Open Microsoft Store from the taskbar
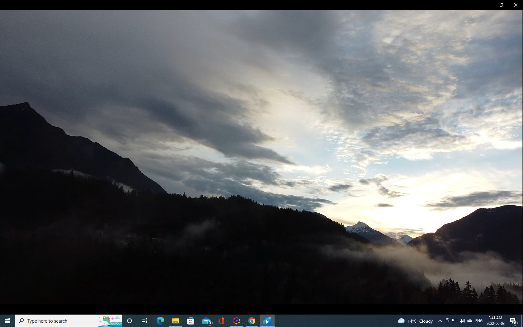The height and width of the screenshot is (327, 523). pyautogui.click(x=191, y=321)
